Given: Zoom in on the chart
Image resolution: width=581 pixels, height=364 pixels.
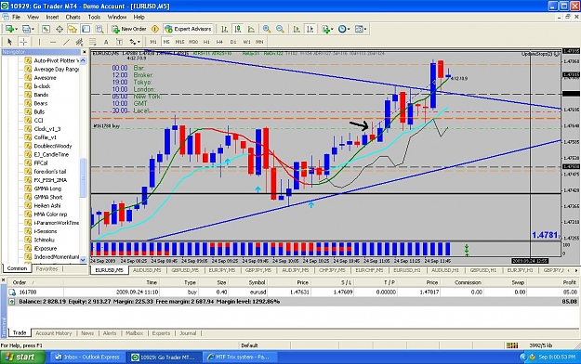Looking at the screenshot, I should (x=266, y=29).
